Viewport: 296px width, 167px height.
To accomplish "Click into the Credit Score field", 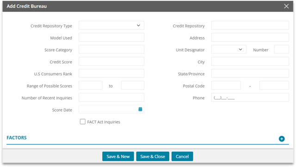I will [111, 61].
